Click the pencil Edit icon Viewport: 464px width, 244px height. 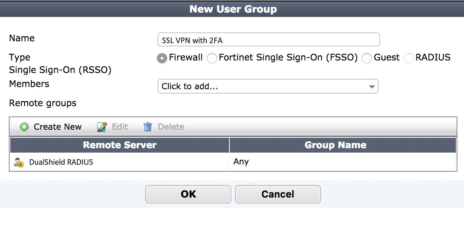(102, 127)
